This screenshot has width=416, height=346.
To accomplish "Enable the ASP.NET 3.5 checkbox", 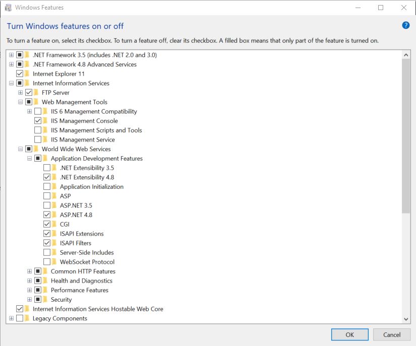I will (x=47, y=205).
